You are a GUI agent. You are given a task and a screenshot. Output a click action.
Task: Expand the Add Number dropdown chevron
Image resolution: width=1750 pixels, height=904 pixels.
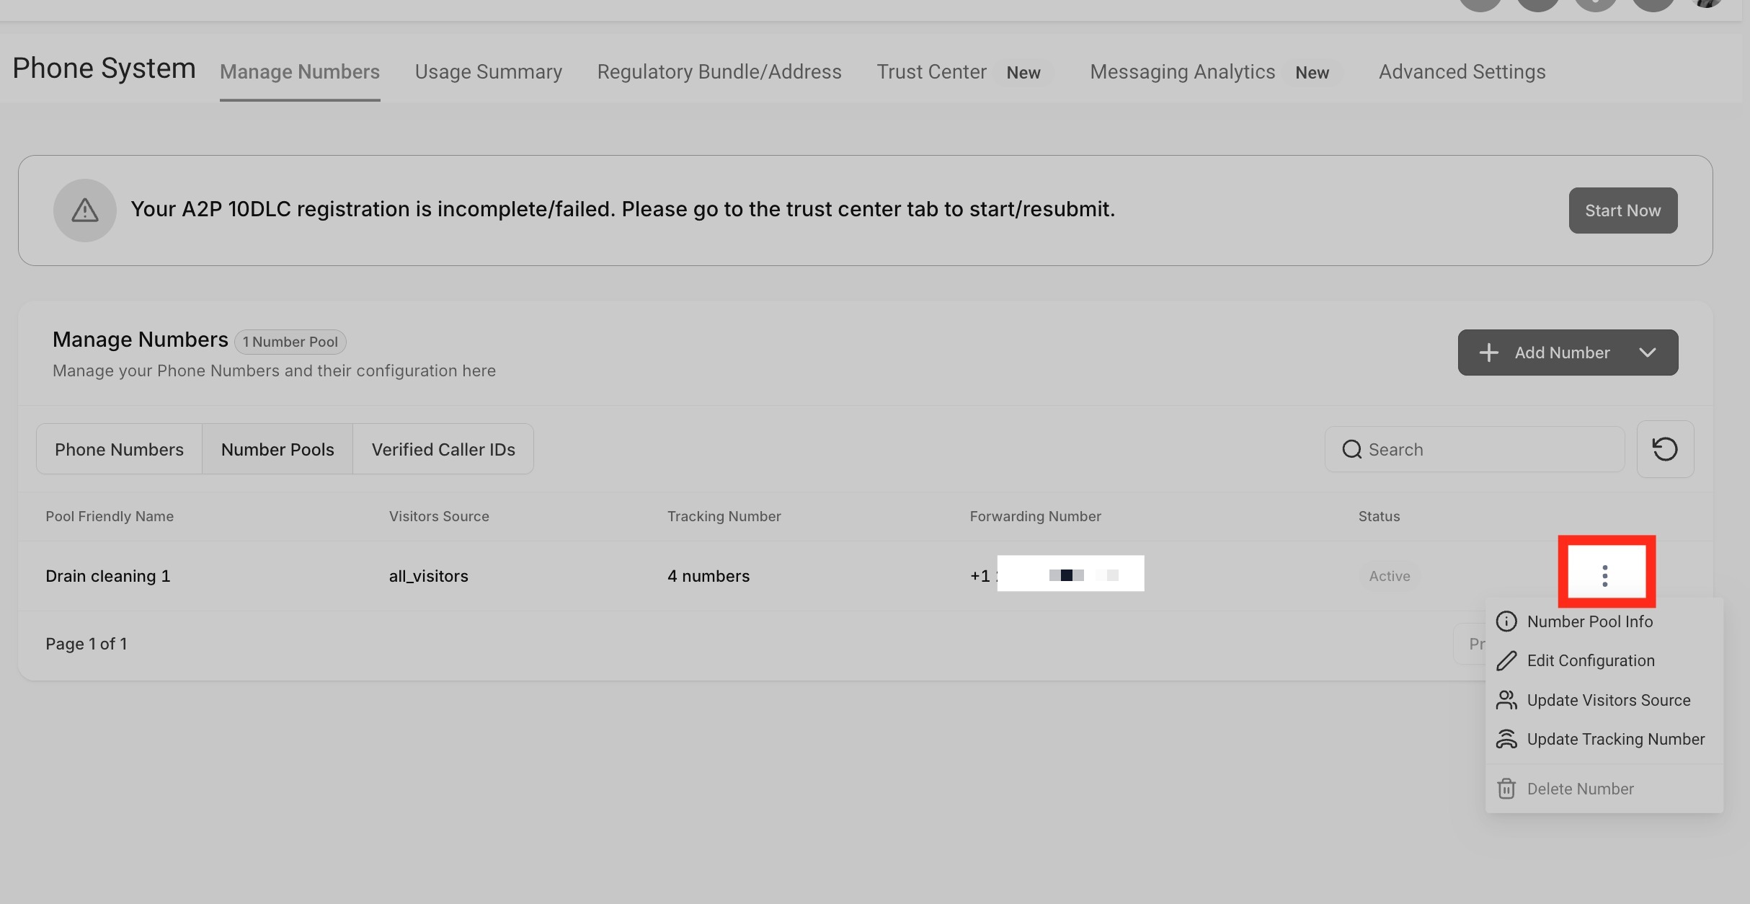point(1648,353)
